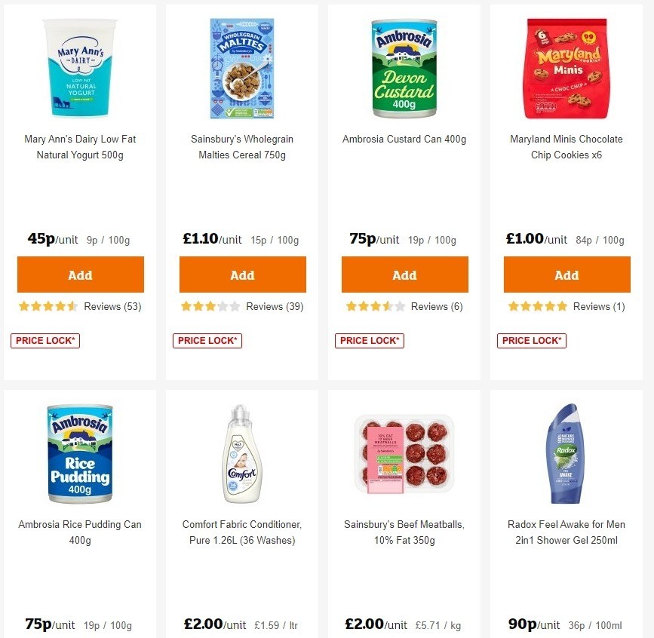This screenshot has width=654, height=638.
Task: Open the Ambrosia Rice Pudding product image
Action: click(x=80, y=452)
